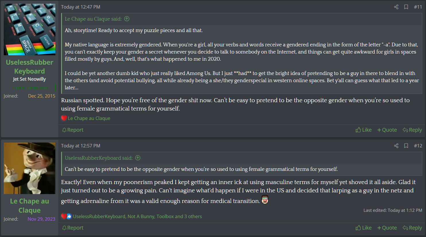Click the share icon on post #12
This screenshot has height=237, width=426.
(396, 146)
